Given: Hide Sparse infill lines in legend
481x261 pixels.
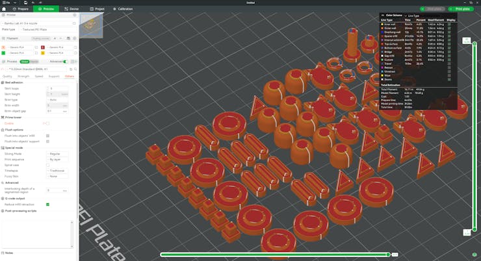Looking at the screenshot, I should [449, 36].
